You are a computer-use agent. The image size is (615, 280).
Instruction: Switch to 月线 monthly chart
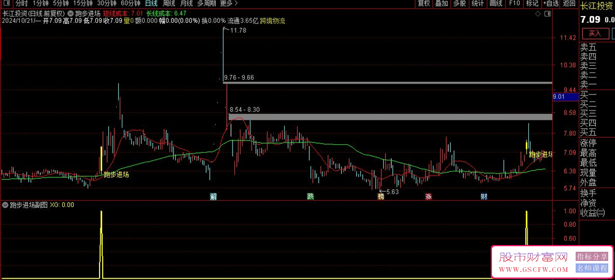click(186, 4)
